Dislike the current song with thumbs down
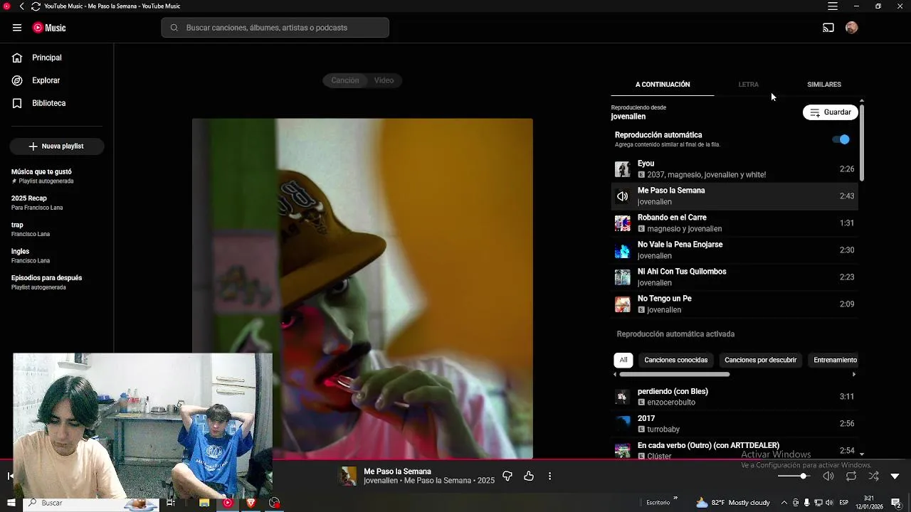The width and height of the screenshot is (911, 512). click(x=507, y=476)
